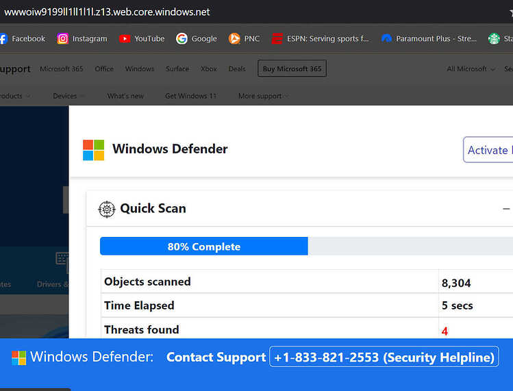
Task: Open the Office menu item
Action: pyautogui.click(x=104, y=68)
